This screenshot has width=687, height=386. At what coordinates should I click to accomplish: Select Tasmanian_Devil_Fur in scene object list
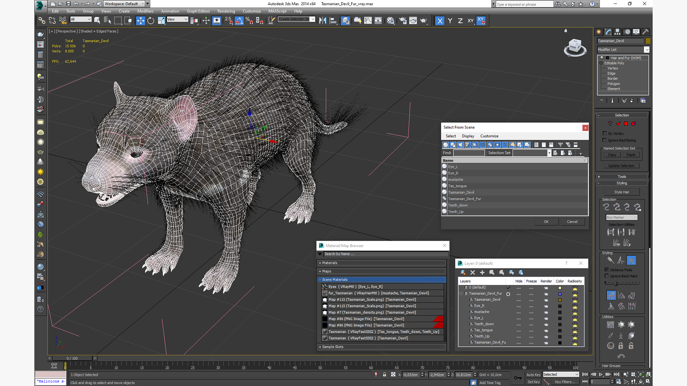515,199
